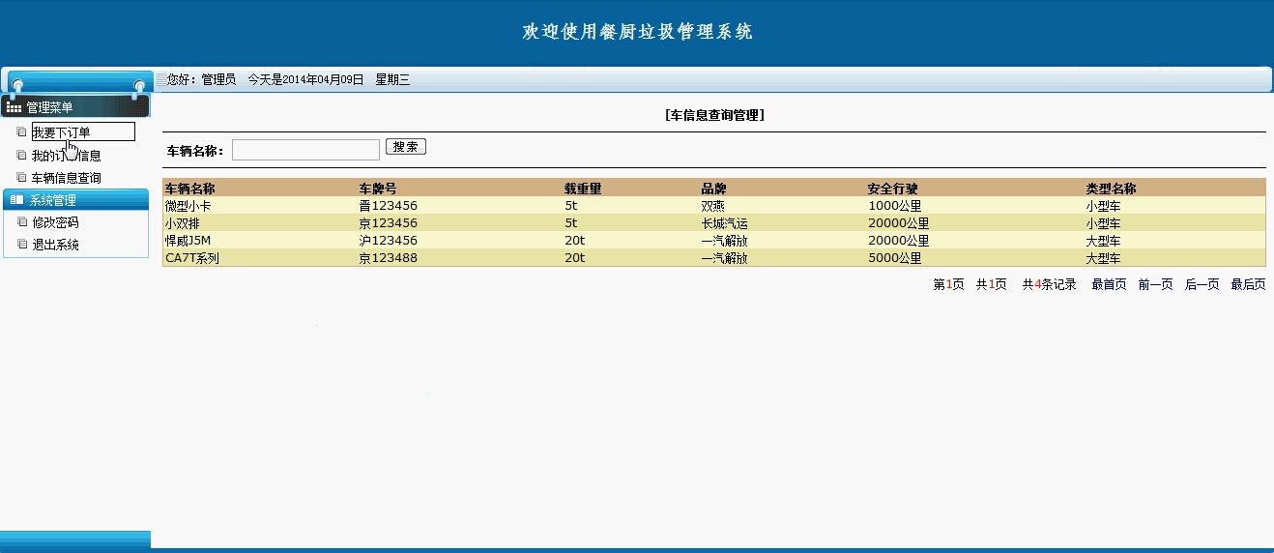
Task: Select 修改密码 under system management
Action: point(55,222)
